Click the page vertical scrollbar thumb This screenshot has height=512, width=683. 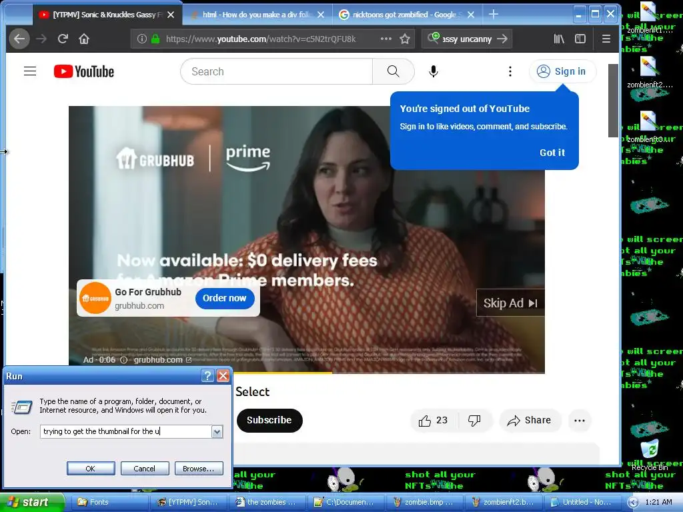coord(613,100)
